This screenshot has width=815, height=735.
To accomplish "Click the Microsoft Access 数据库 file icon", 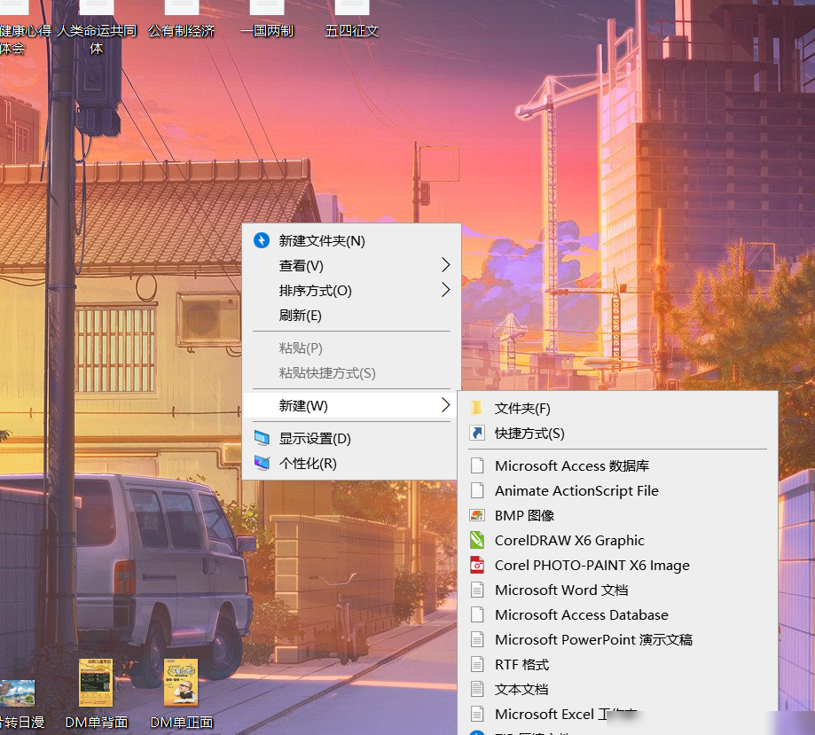I will (477, 465).
